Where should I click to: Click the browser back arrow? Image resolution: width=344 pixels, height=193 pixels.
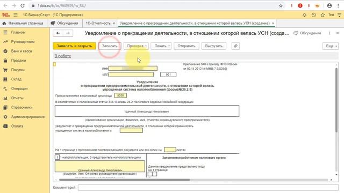(x=5, y=6)
